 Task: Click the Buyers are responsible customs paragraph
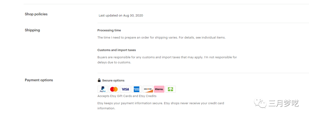point(167,60)
